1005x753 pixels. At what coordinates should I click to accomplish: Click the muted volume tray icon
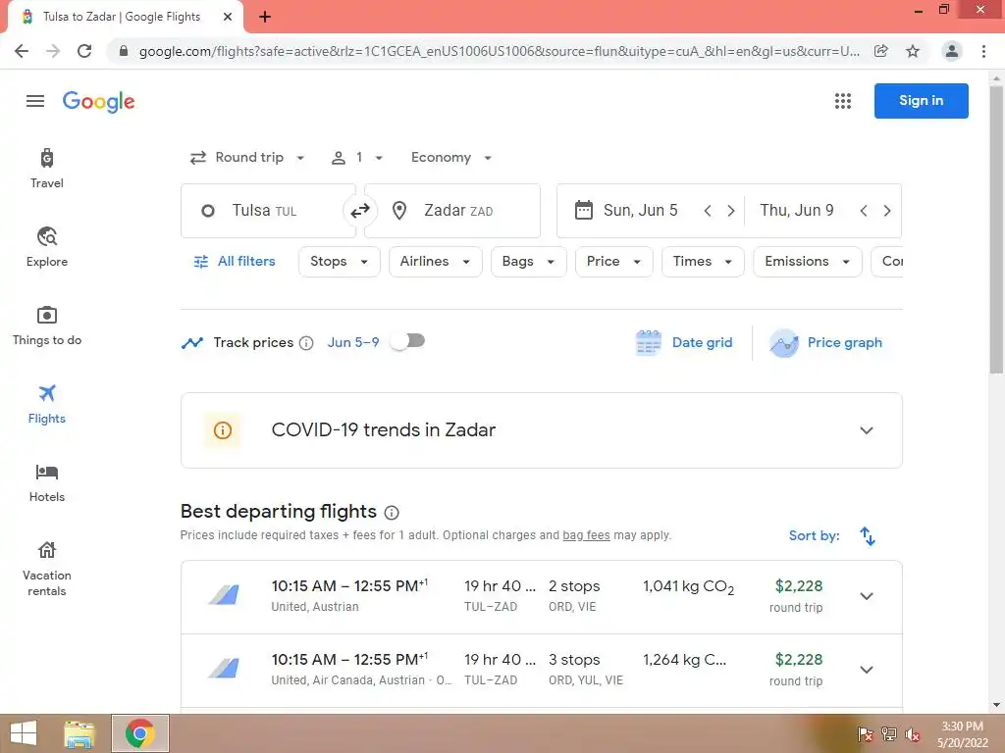pos(912,733)
